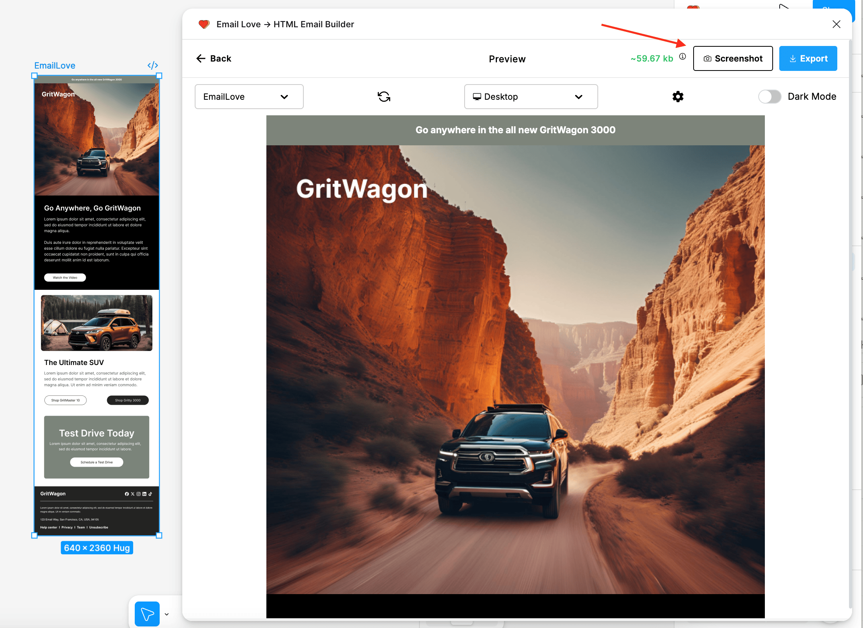This screenshot has height=628, width=863.
Task: Refresh the email preview
Action: coord(384,97)
